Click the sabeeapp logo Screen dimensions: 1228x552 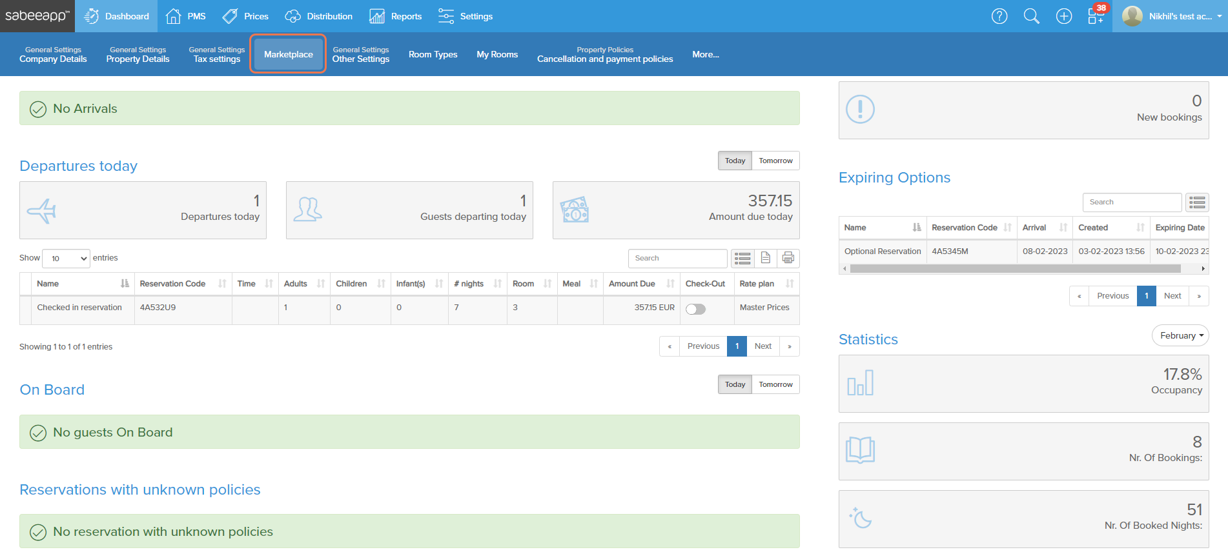(x=37, y=15)
